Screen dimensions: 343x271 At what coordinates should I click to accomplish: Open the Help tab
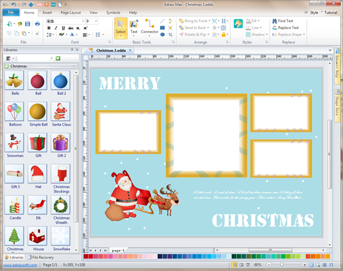click(x=133, y=13)
